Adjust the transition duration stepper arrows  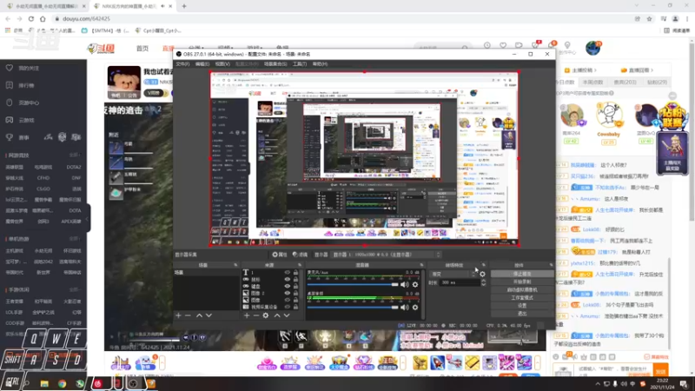click(483, 282)
